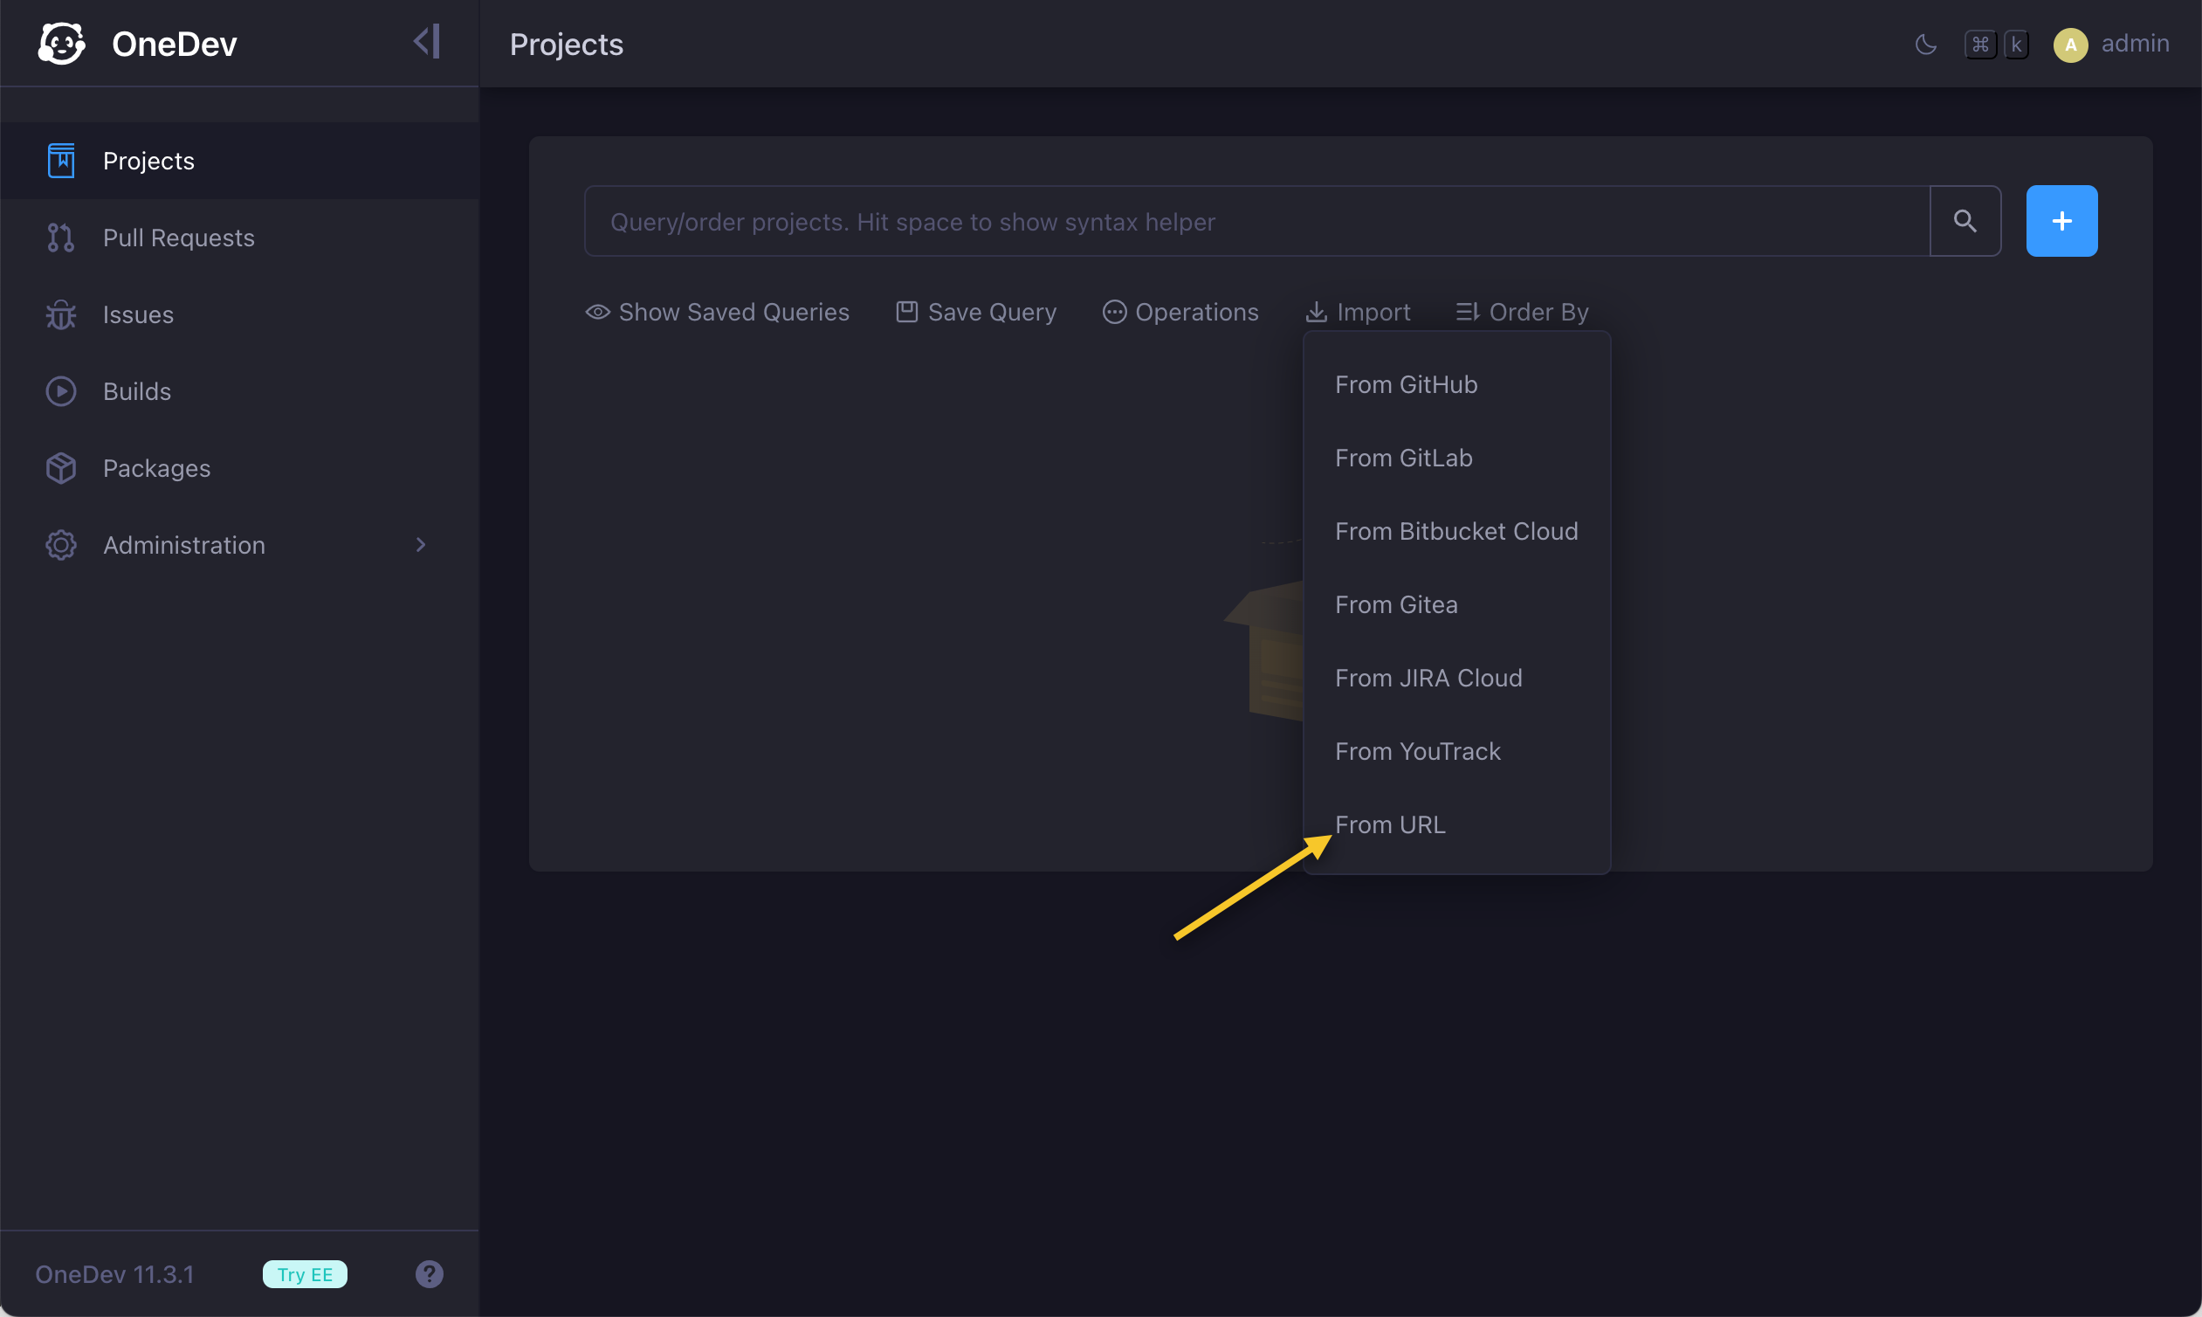
Task: Collapse the sidebar with the arrow icon
Action: [427, 42]
